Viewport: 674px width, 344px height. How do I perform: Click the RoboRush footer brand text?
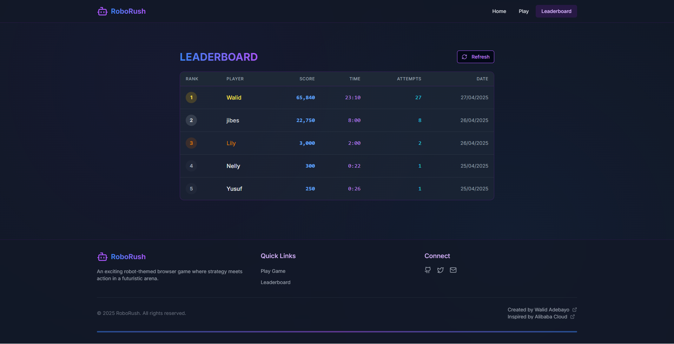[x=128, y=257]
